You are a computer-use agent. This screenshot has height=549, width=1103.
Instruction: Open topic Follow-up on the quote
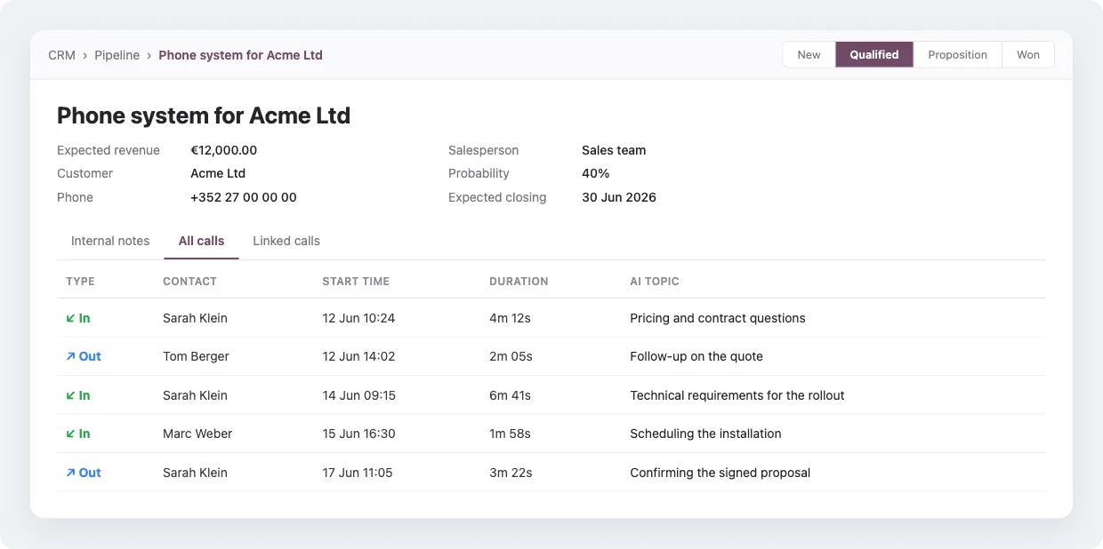[696, 356]
